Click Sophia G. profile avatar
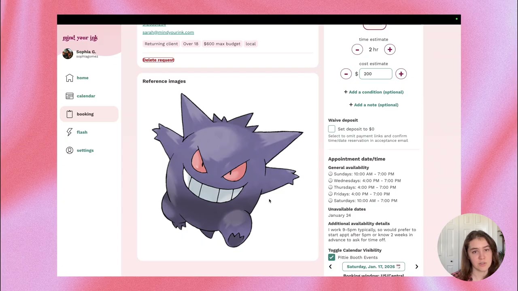This screenshot has height=291, width=518. (x=68, y=54)
